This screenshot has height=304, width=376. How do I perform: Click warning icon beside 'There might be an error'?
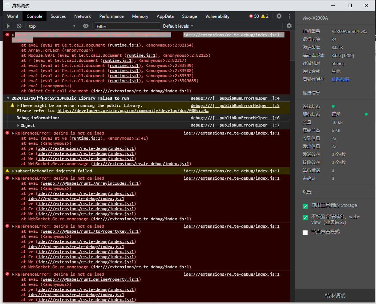12,105
